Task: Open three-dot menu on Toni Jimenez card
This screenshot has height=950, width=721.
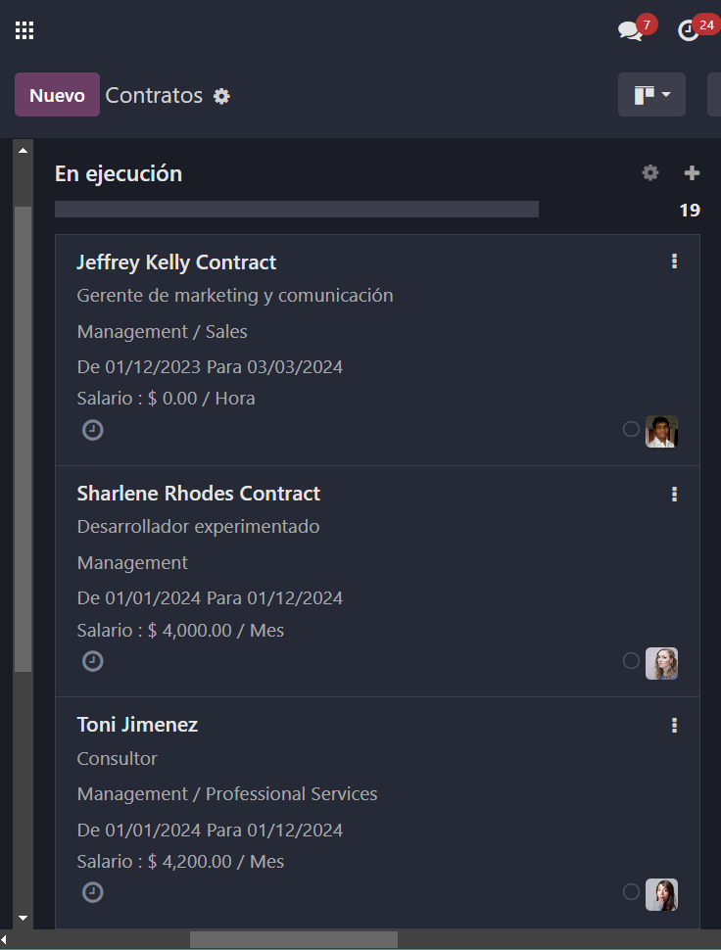Action: [x=674, y=726]
